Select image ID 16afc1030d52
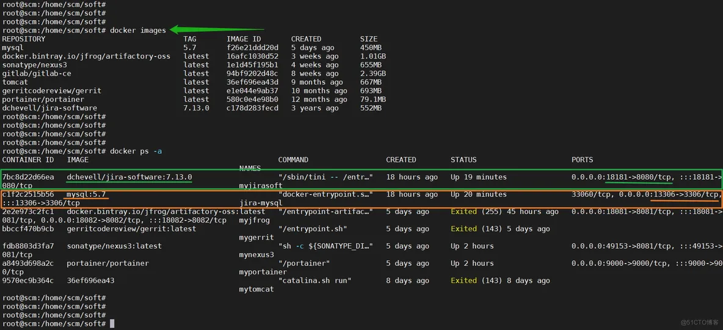The image size is (723, 330). (x=252, y=56)
